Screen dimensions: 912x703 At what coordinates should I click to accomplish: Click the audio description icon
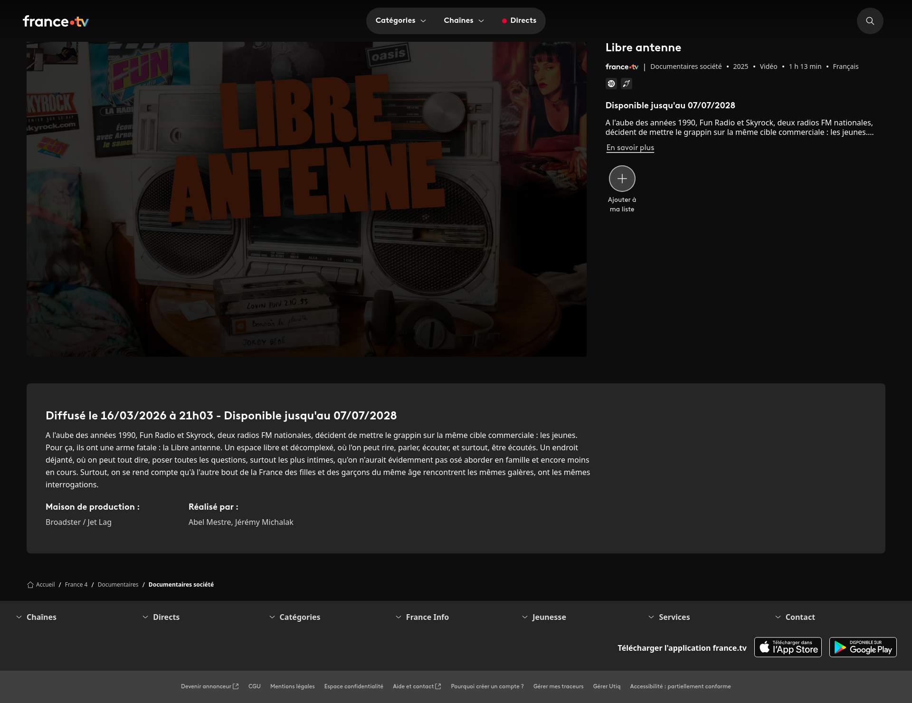[x=627, y=84]
